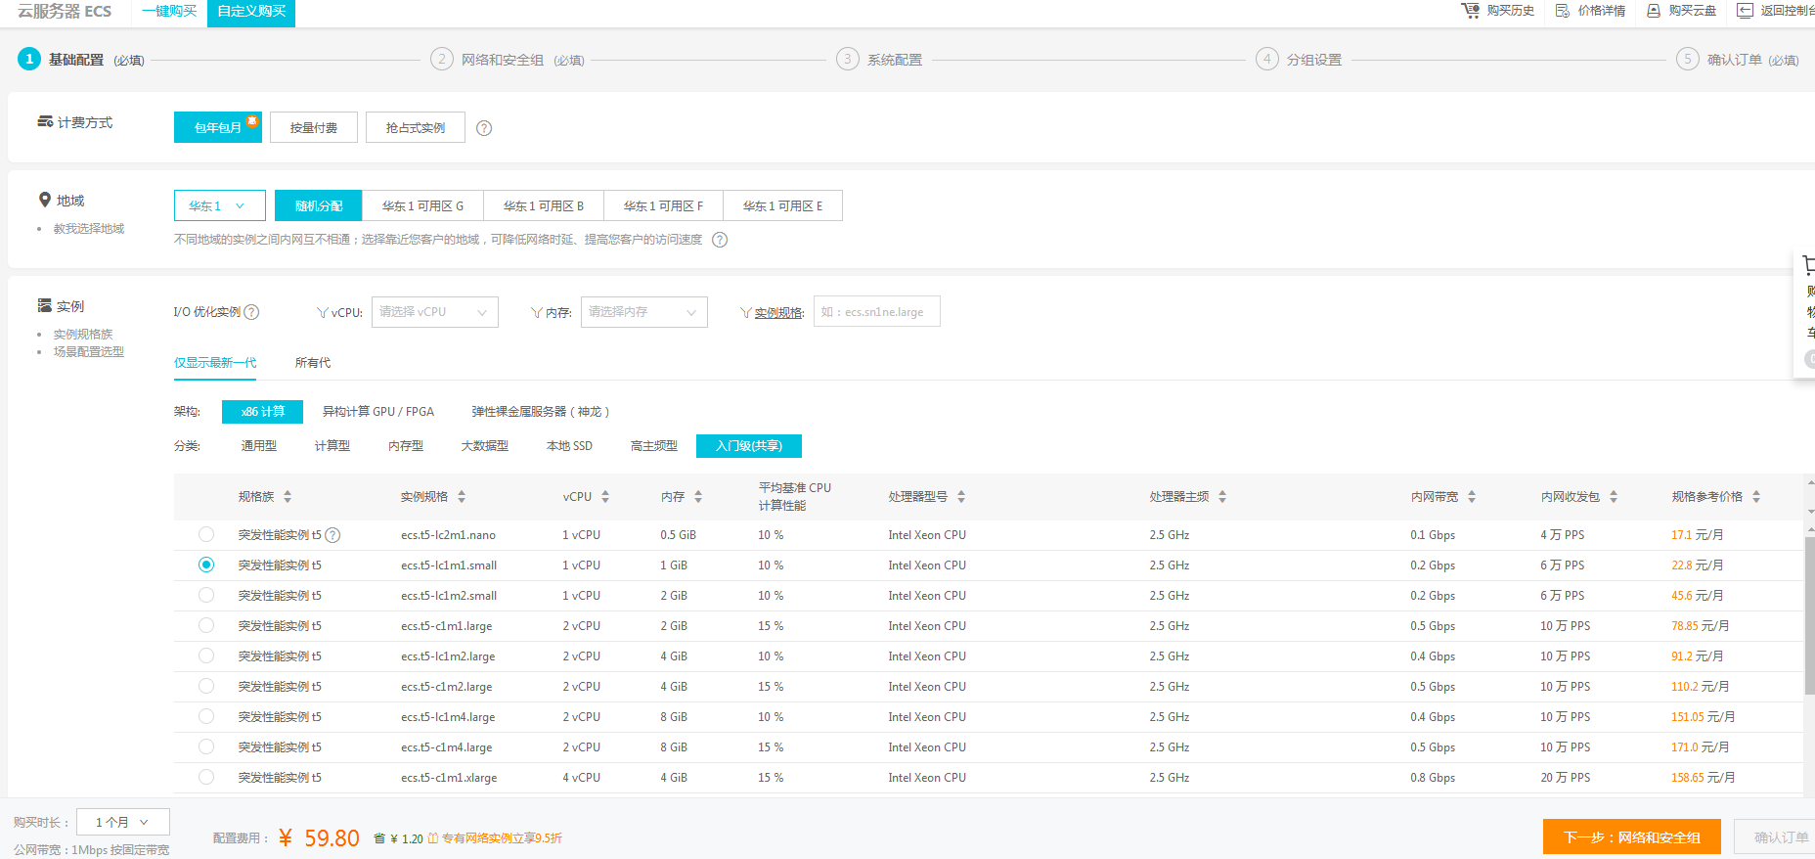Click the I/O optimized instance help icon

251,312
